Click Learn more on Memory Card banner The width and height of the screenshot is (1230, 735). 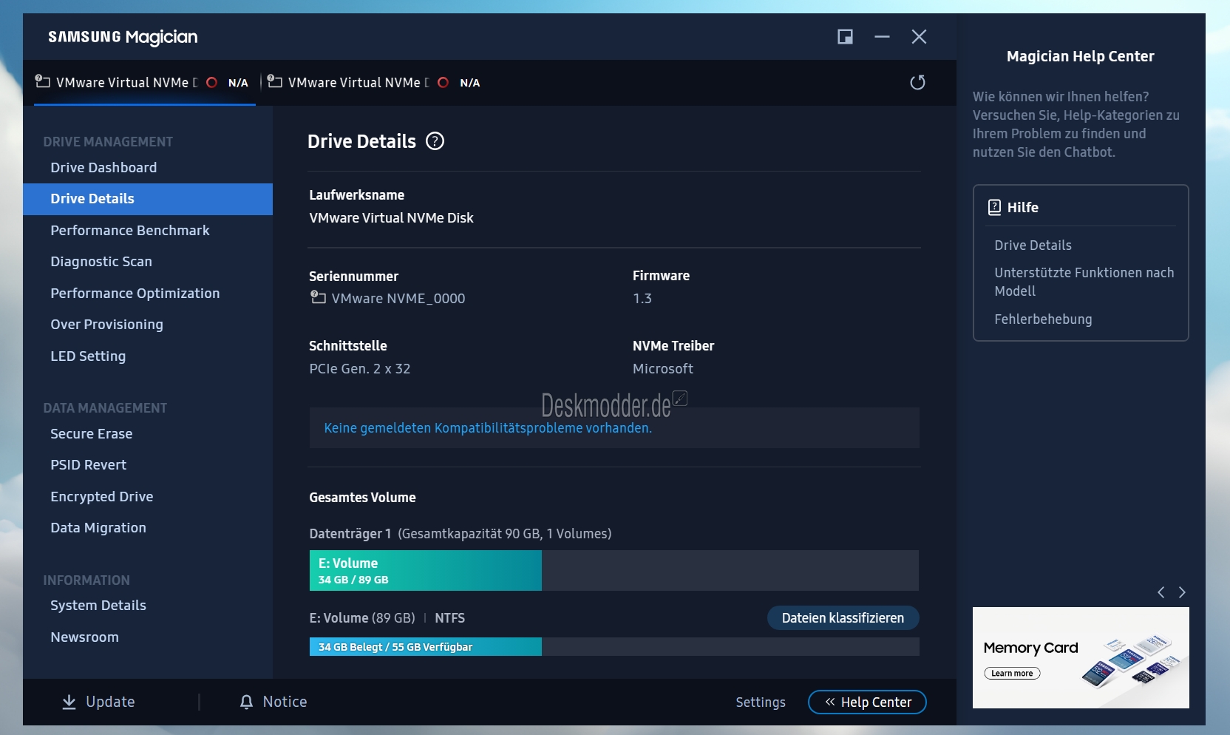(x=1012, y=674)
